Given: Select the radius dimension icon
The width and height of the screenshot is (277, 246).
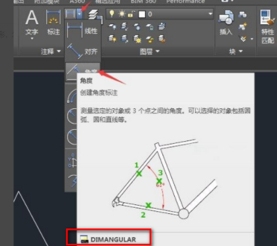Looking at the screenshot, I should [72, 116].
